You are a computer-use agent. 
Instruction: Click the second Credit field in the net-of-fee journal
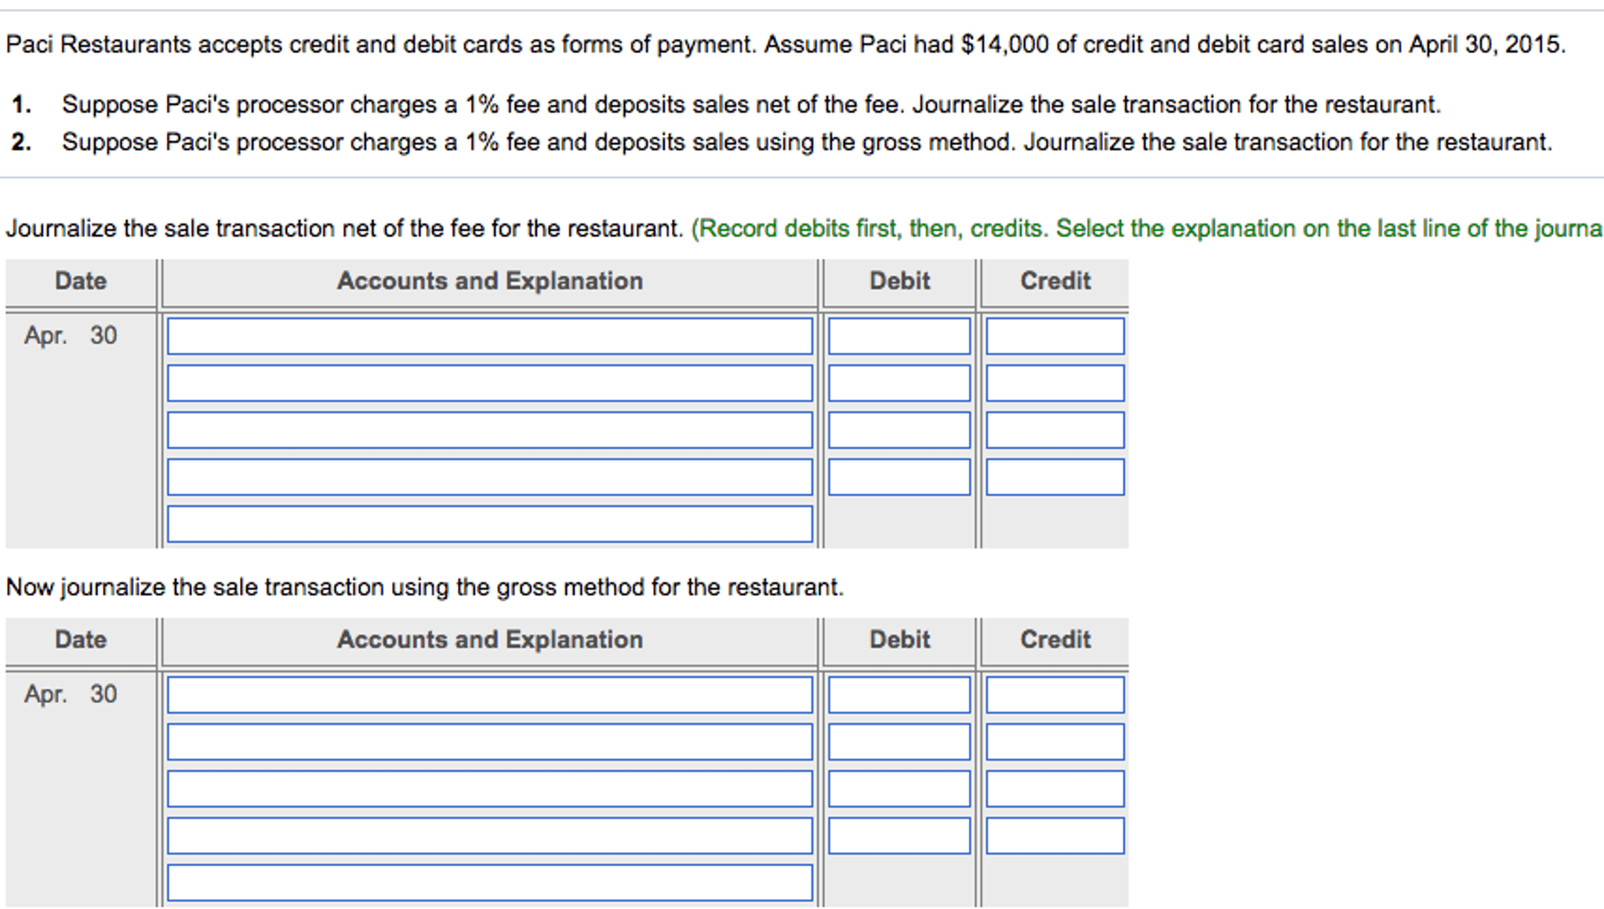point(1054,383)
